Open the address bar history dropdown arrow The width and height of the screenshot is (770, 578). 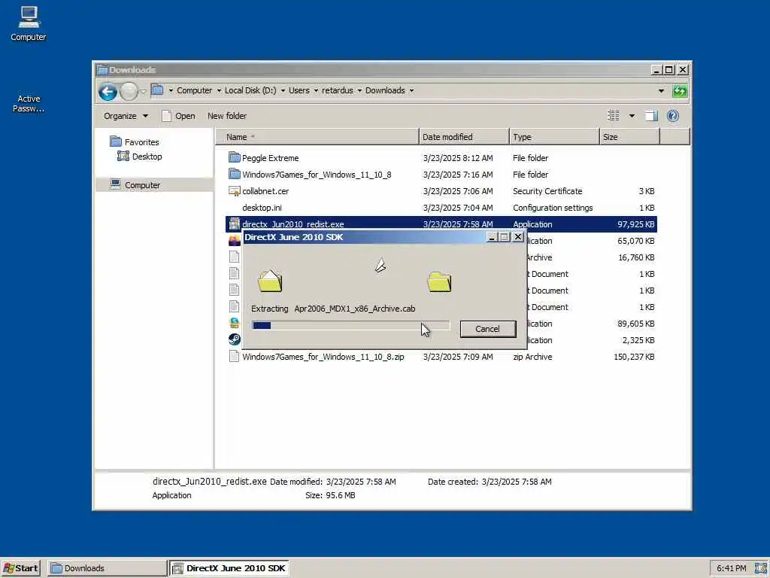(661, 91)
